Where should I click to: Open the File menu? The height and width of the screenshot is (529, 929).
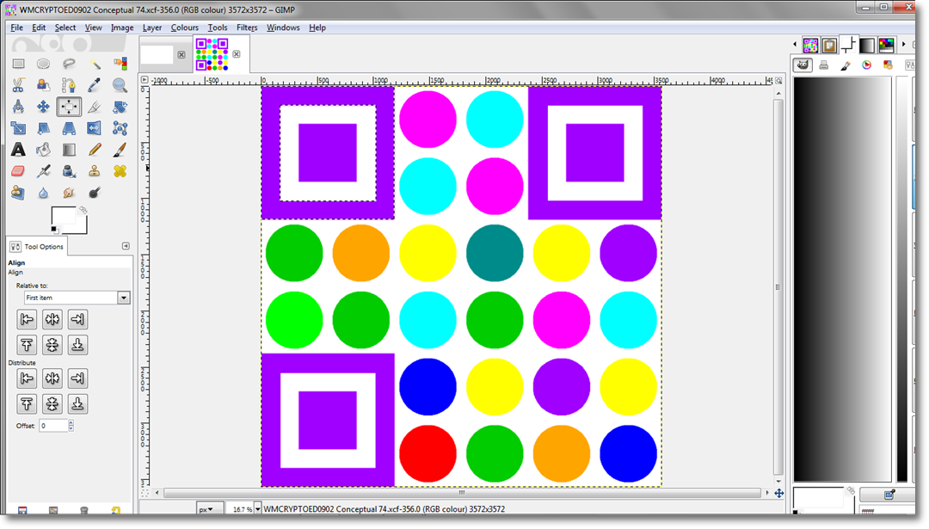(16, 28)
